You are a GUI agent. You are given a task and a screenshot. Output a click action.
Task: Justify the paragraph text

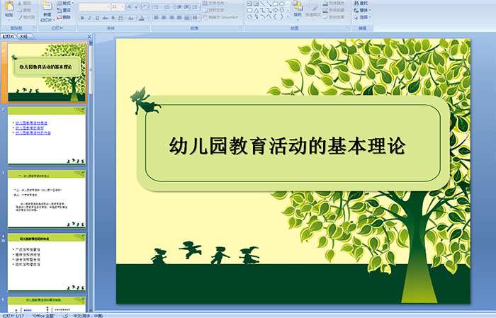[x=179, y=18]
